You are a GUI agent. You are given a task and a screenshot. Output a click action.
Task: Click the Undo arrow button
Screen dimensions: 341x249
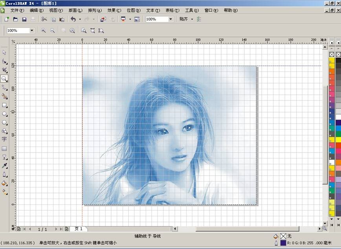(73, 19)
